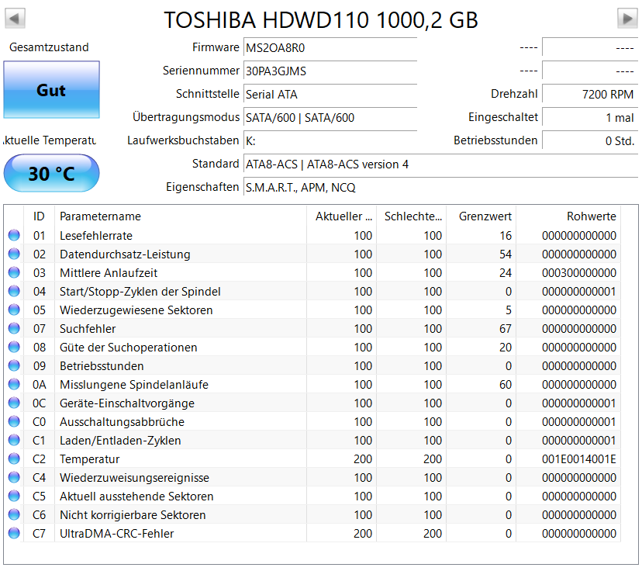642x571 pixels.
Task: Click the status orb for Suchfehler
Action: 14,328
